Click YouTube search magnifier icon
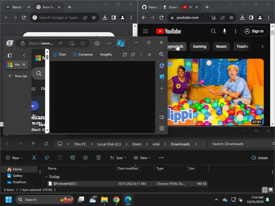 pyautogui.click(x=213, y=31)
